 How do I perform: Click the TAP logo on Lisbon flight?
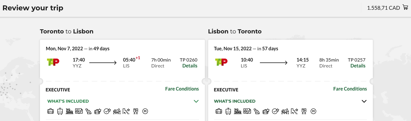(221, 62)
